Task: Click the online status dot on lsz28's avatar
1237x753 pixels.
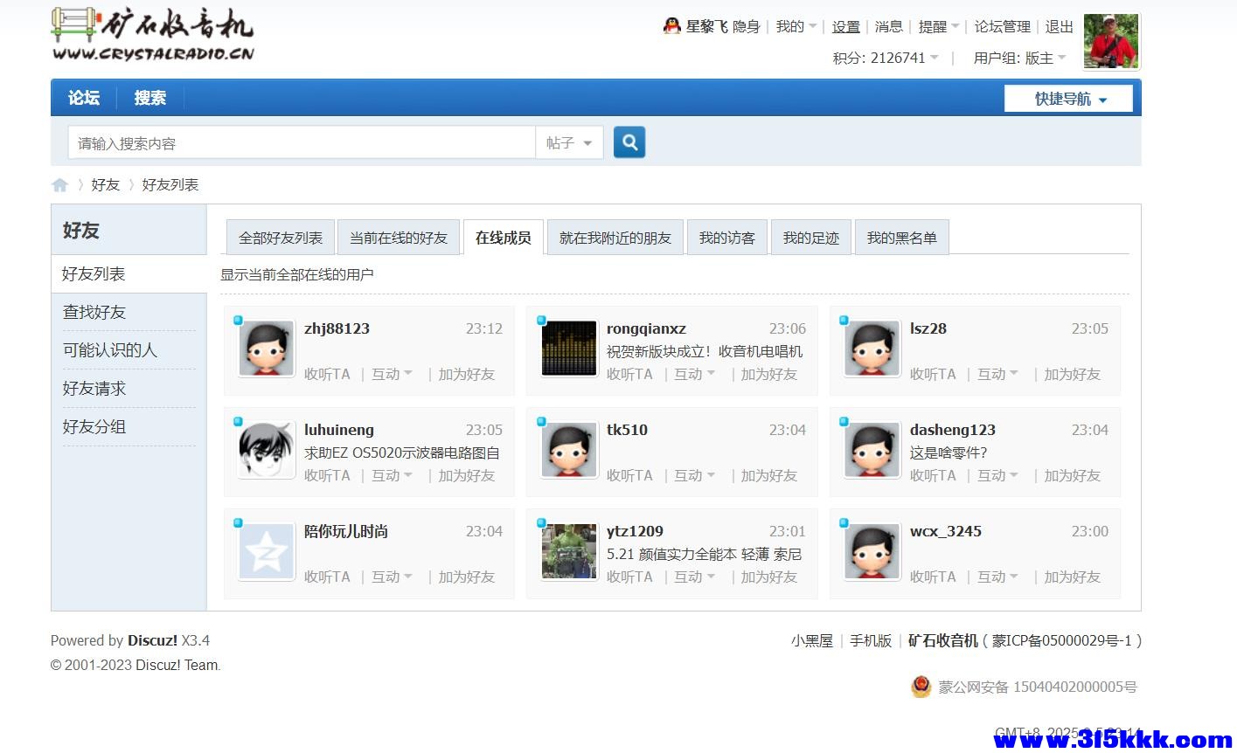Action: tap(843, 321)
